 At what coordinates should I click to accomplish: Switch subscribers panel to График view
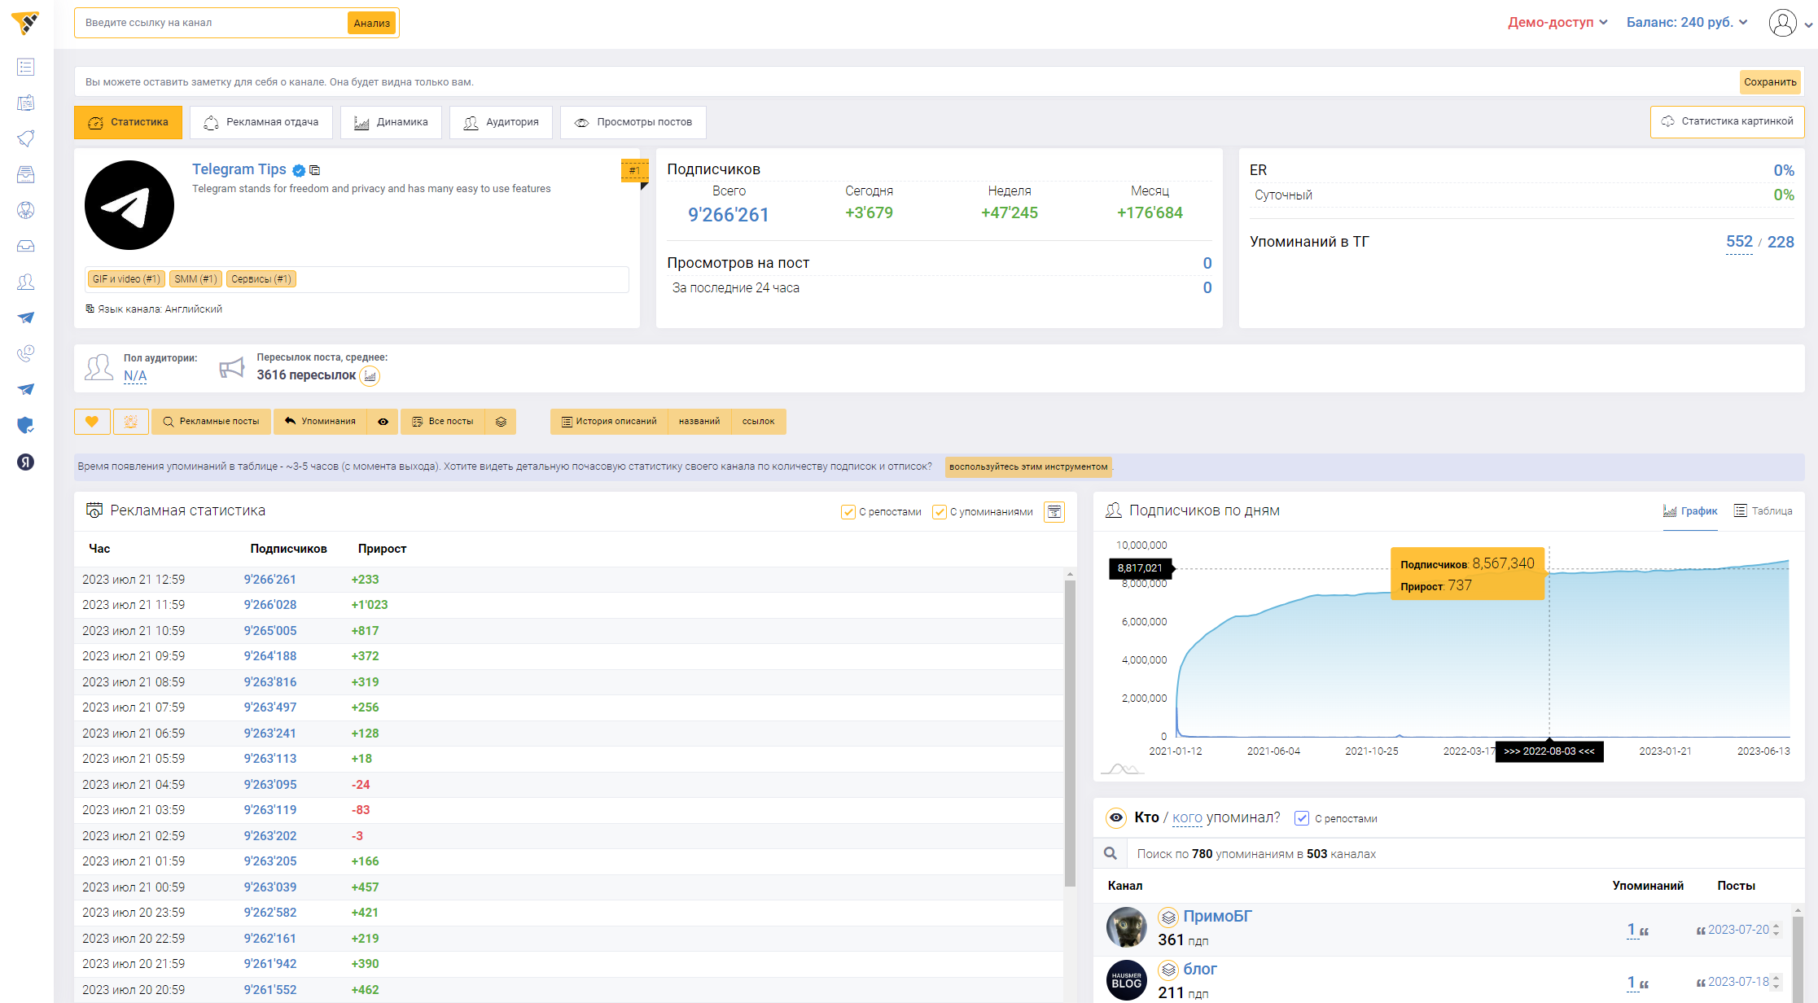(x=1690, y=511)
